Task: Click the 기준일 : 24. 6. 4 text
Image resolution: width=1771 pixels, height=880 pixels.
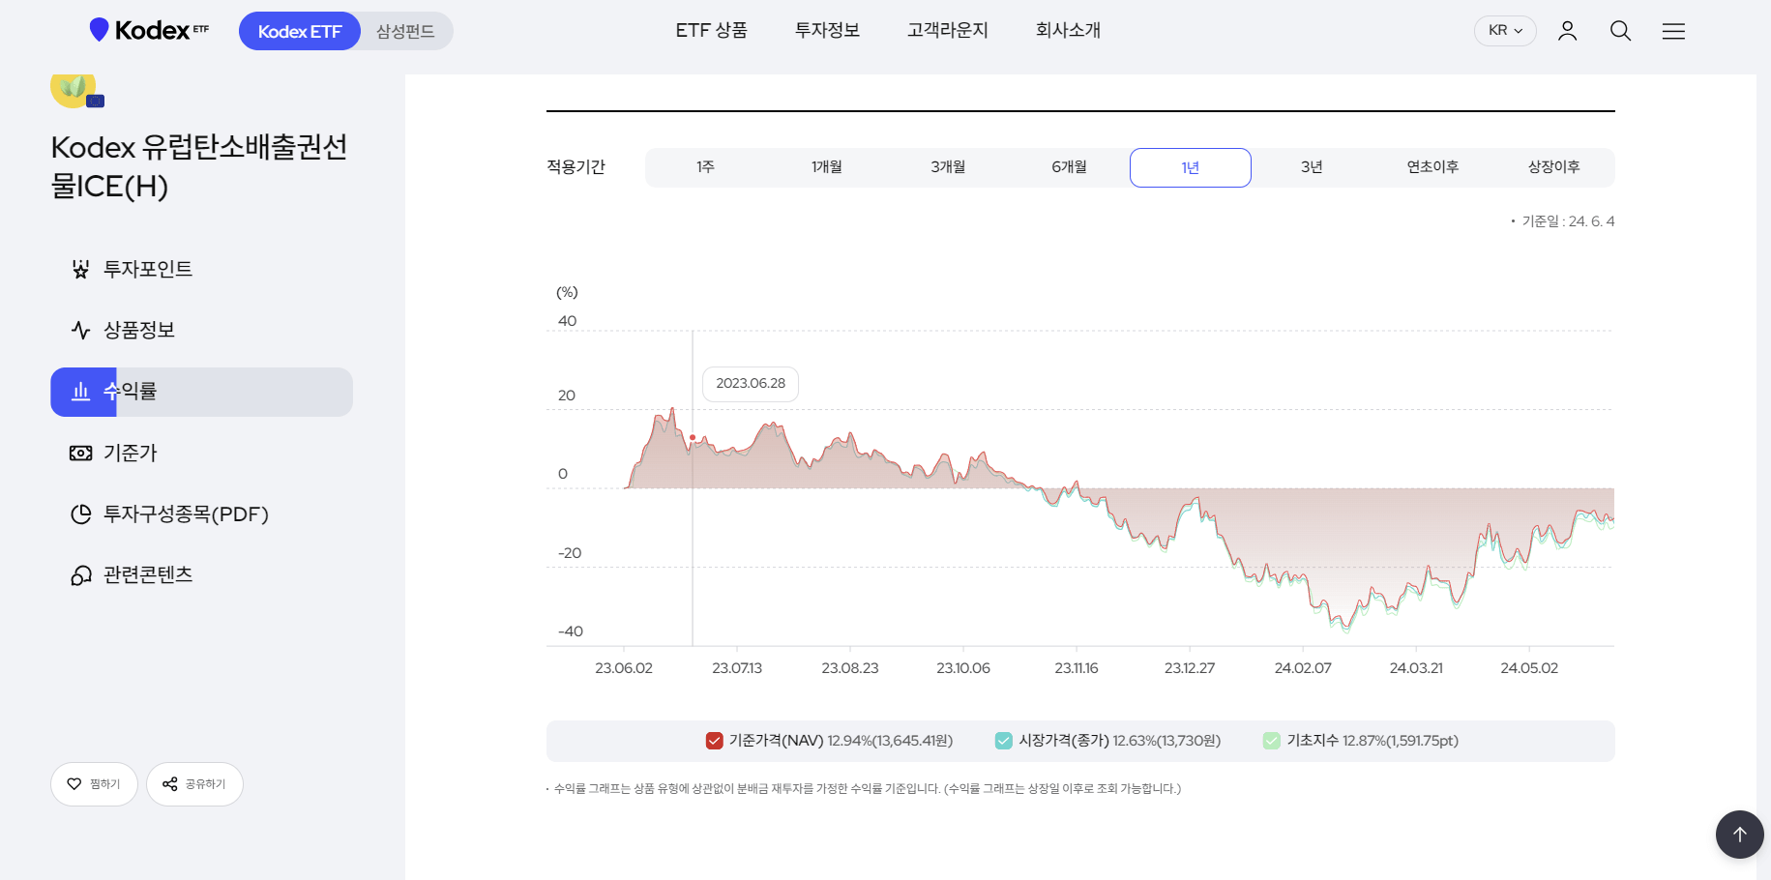Action: (x=1568, y=221)
